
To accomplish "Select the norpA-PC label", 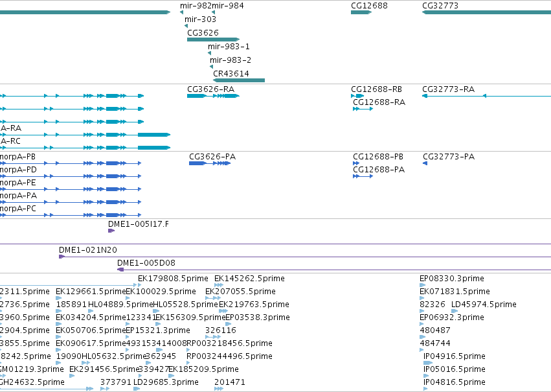I will click(18, 209).
